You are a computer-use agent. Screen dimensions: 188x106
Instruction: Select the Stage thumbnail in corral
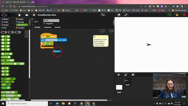119,87
